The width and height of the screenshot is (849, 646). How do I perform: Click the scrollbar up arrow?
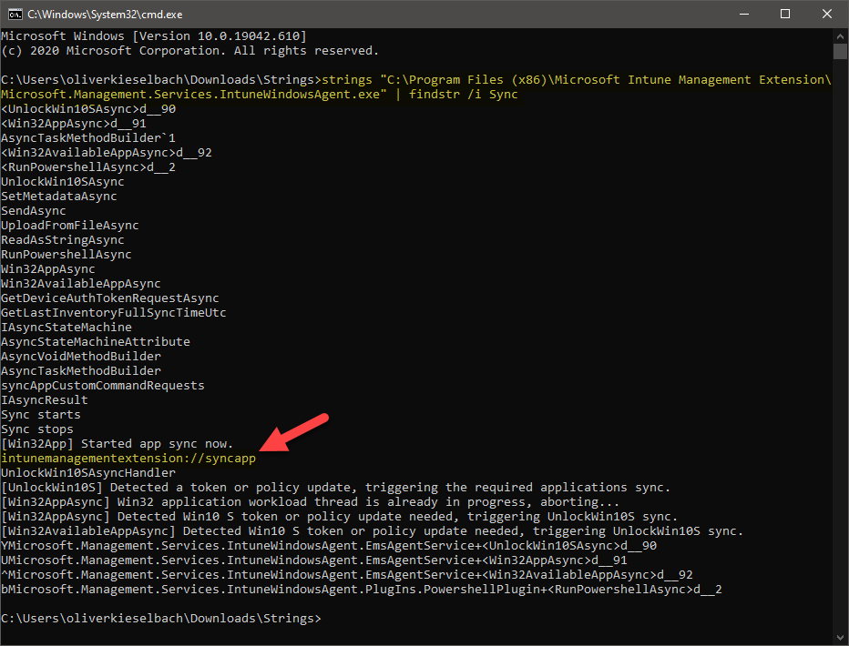[840, 35]
